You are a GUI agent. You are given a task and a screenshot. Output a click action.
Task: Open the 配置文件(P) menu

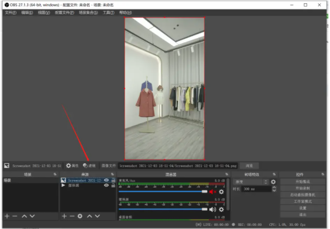[64, 13]
